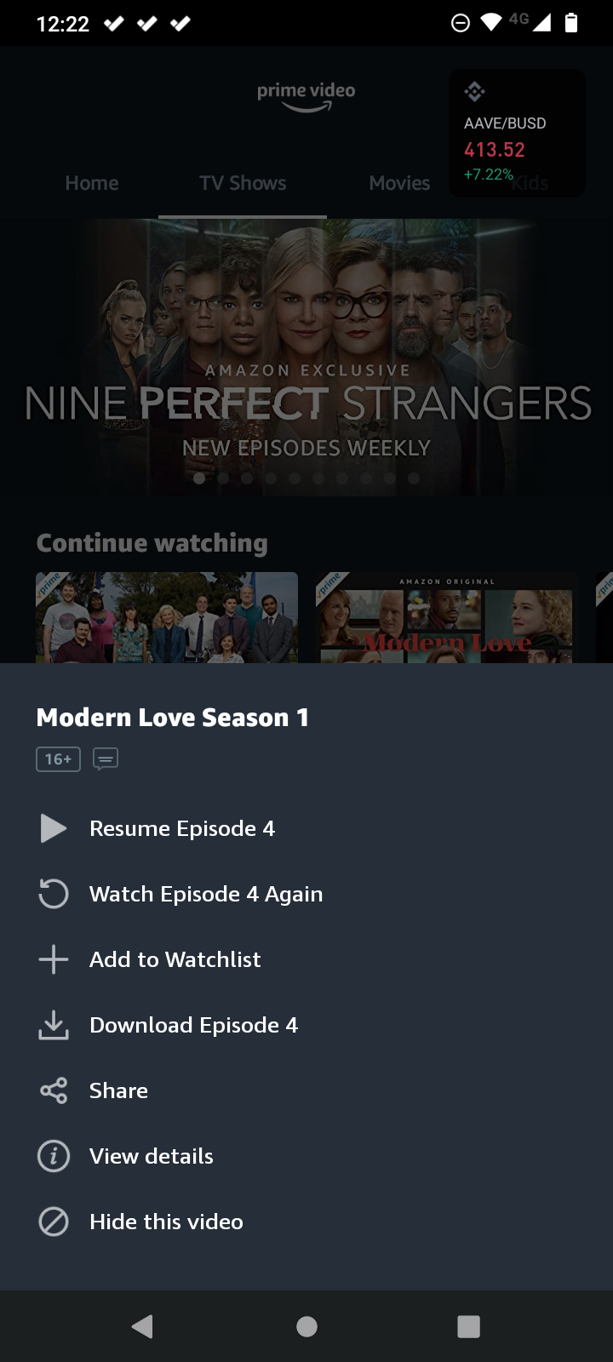Switch to the Home tab

(x=92, y=183)
